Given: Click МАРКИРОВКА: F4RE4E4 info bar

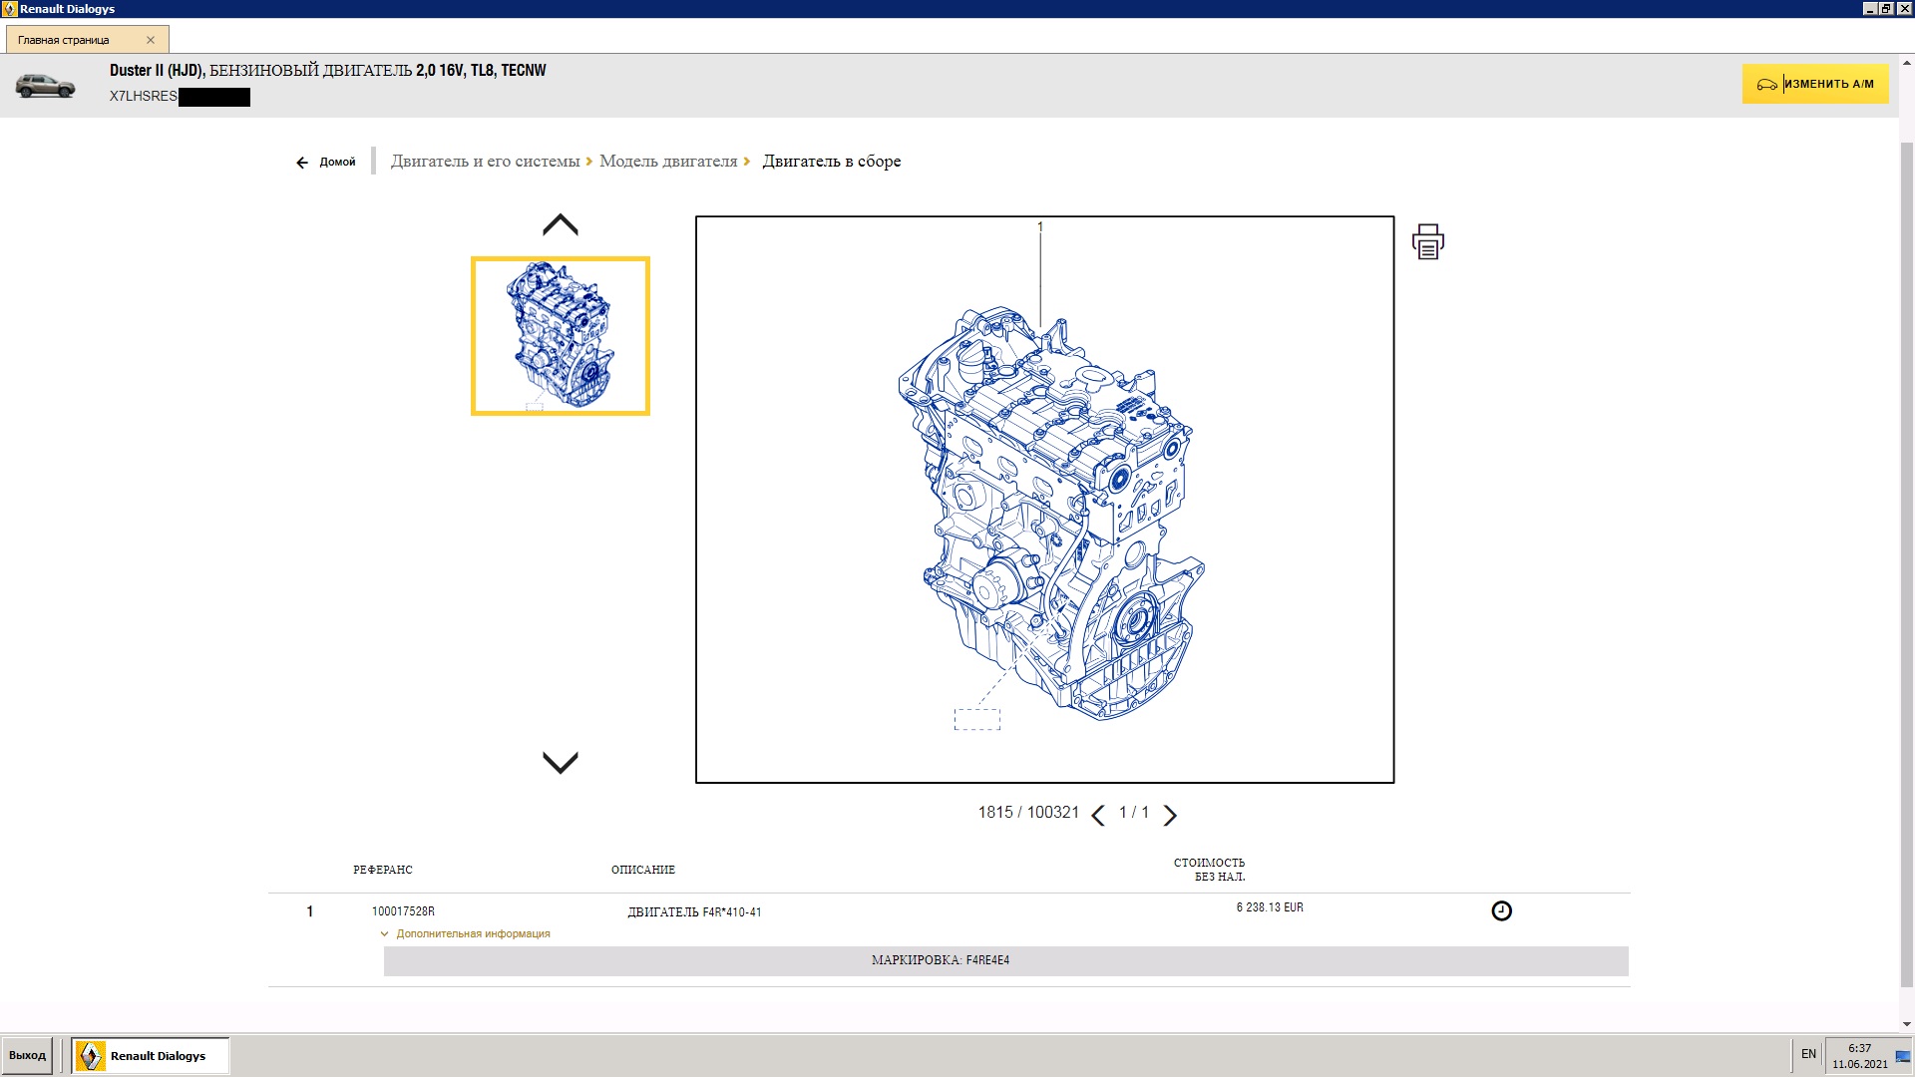Looking at the screenshot, I should point(1005,961).
